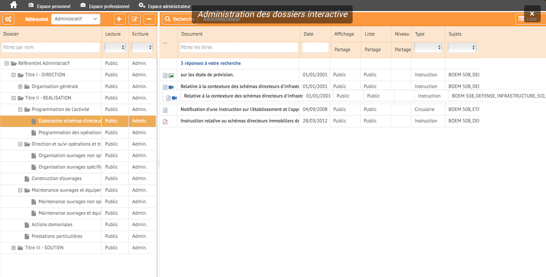The image size is (546, 277).
Task: Open the Lecture filter dropdown
Action: [x=115, y=48]
